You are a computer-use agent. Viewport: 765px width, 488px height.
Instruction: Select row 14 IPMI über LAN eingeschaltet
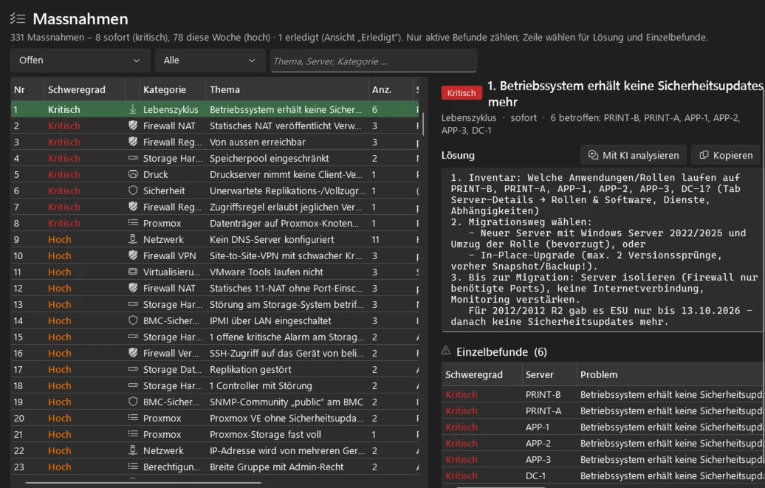coord(215,320)
